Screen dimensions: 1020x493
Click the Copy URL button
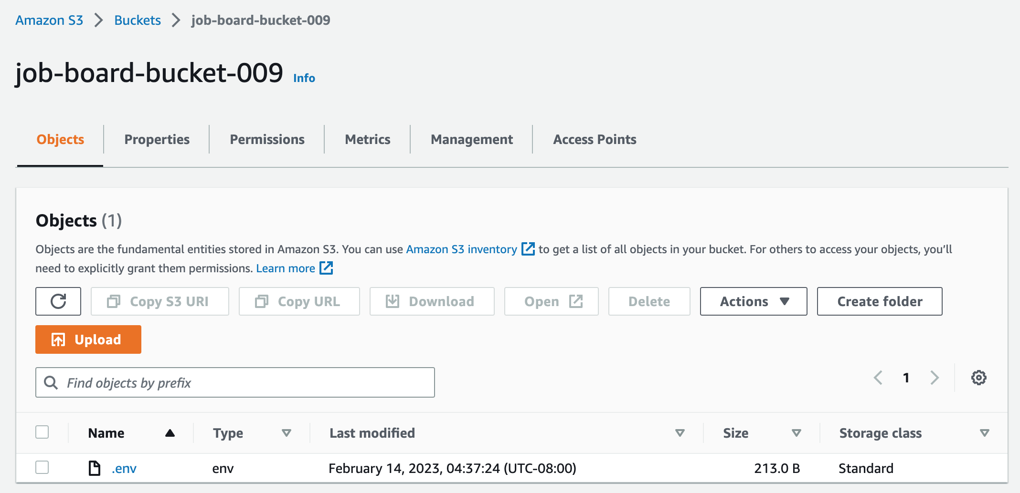(x=299, y=301)
